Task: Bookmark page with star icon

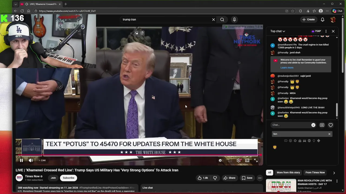Action: pos(293,11)
